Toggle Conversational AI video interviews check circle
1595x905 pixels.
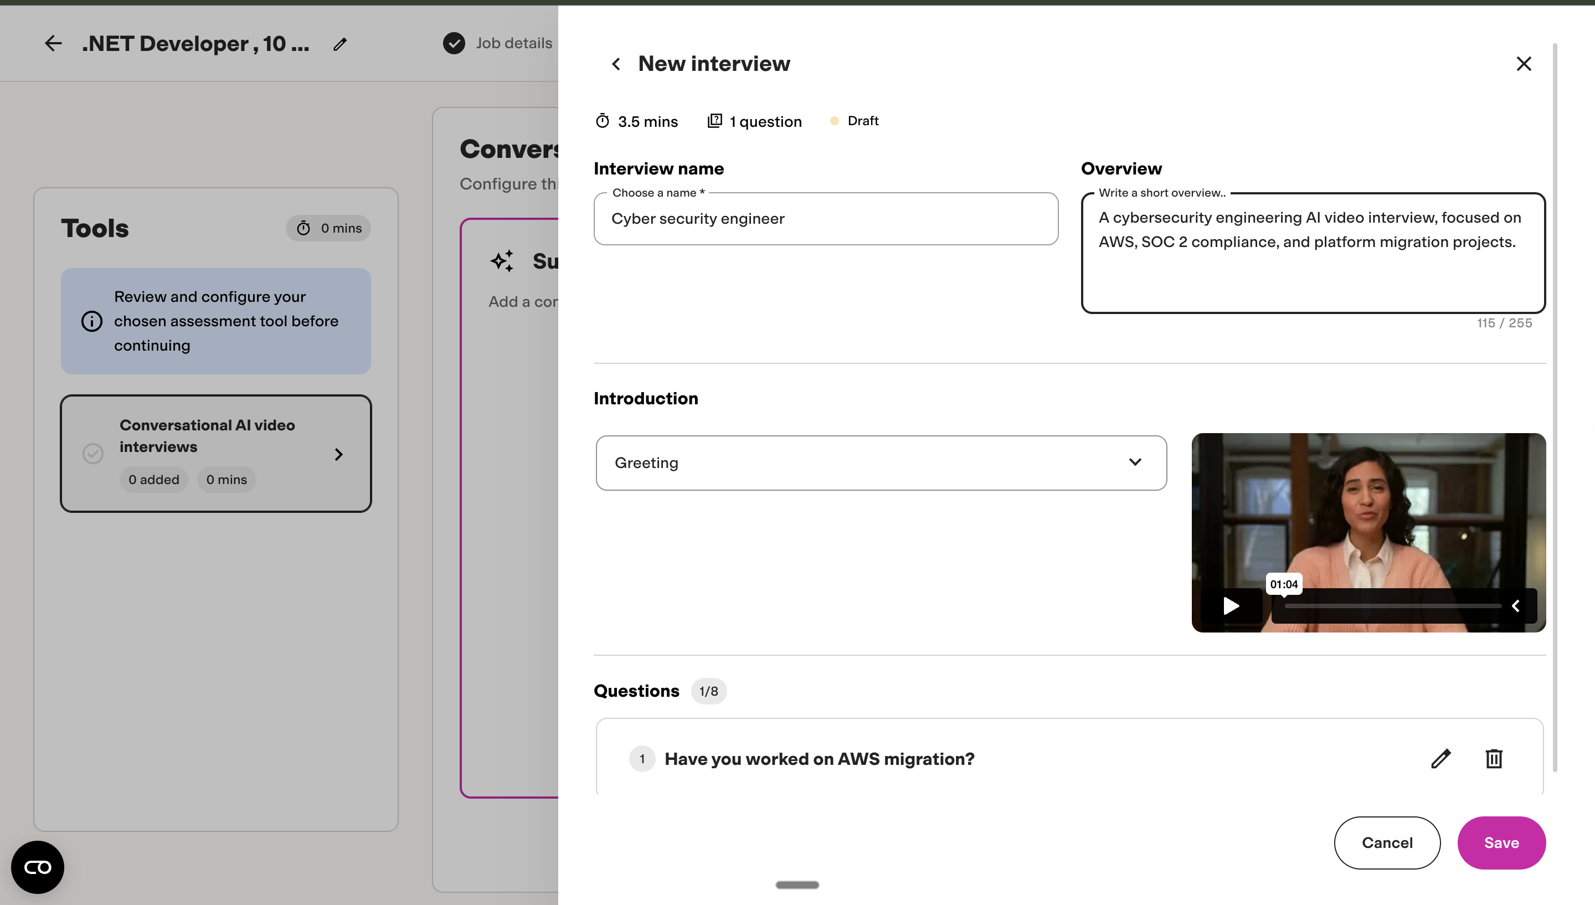[93, 454]
